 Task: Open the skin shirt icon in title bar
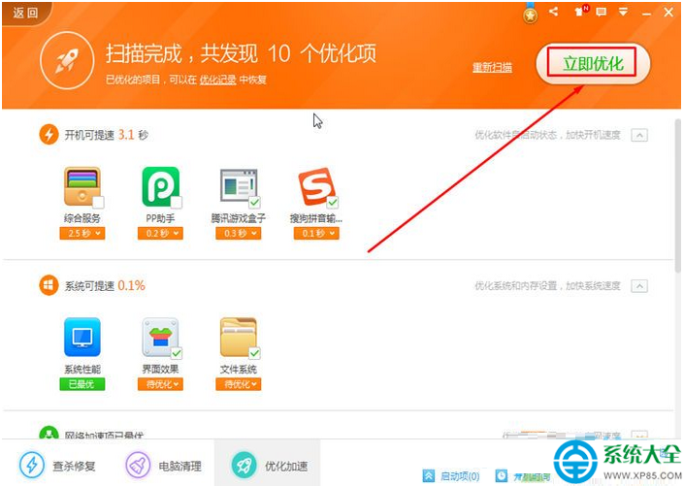pyautogui.click(x=580, y=12)
